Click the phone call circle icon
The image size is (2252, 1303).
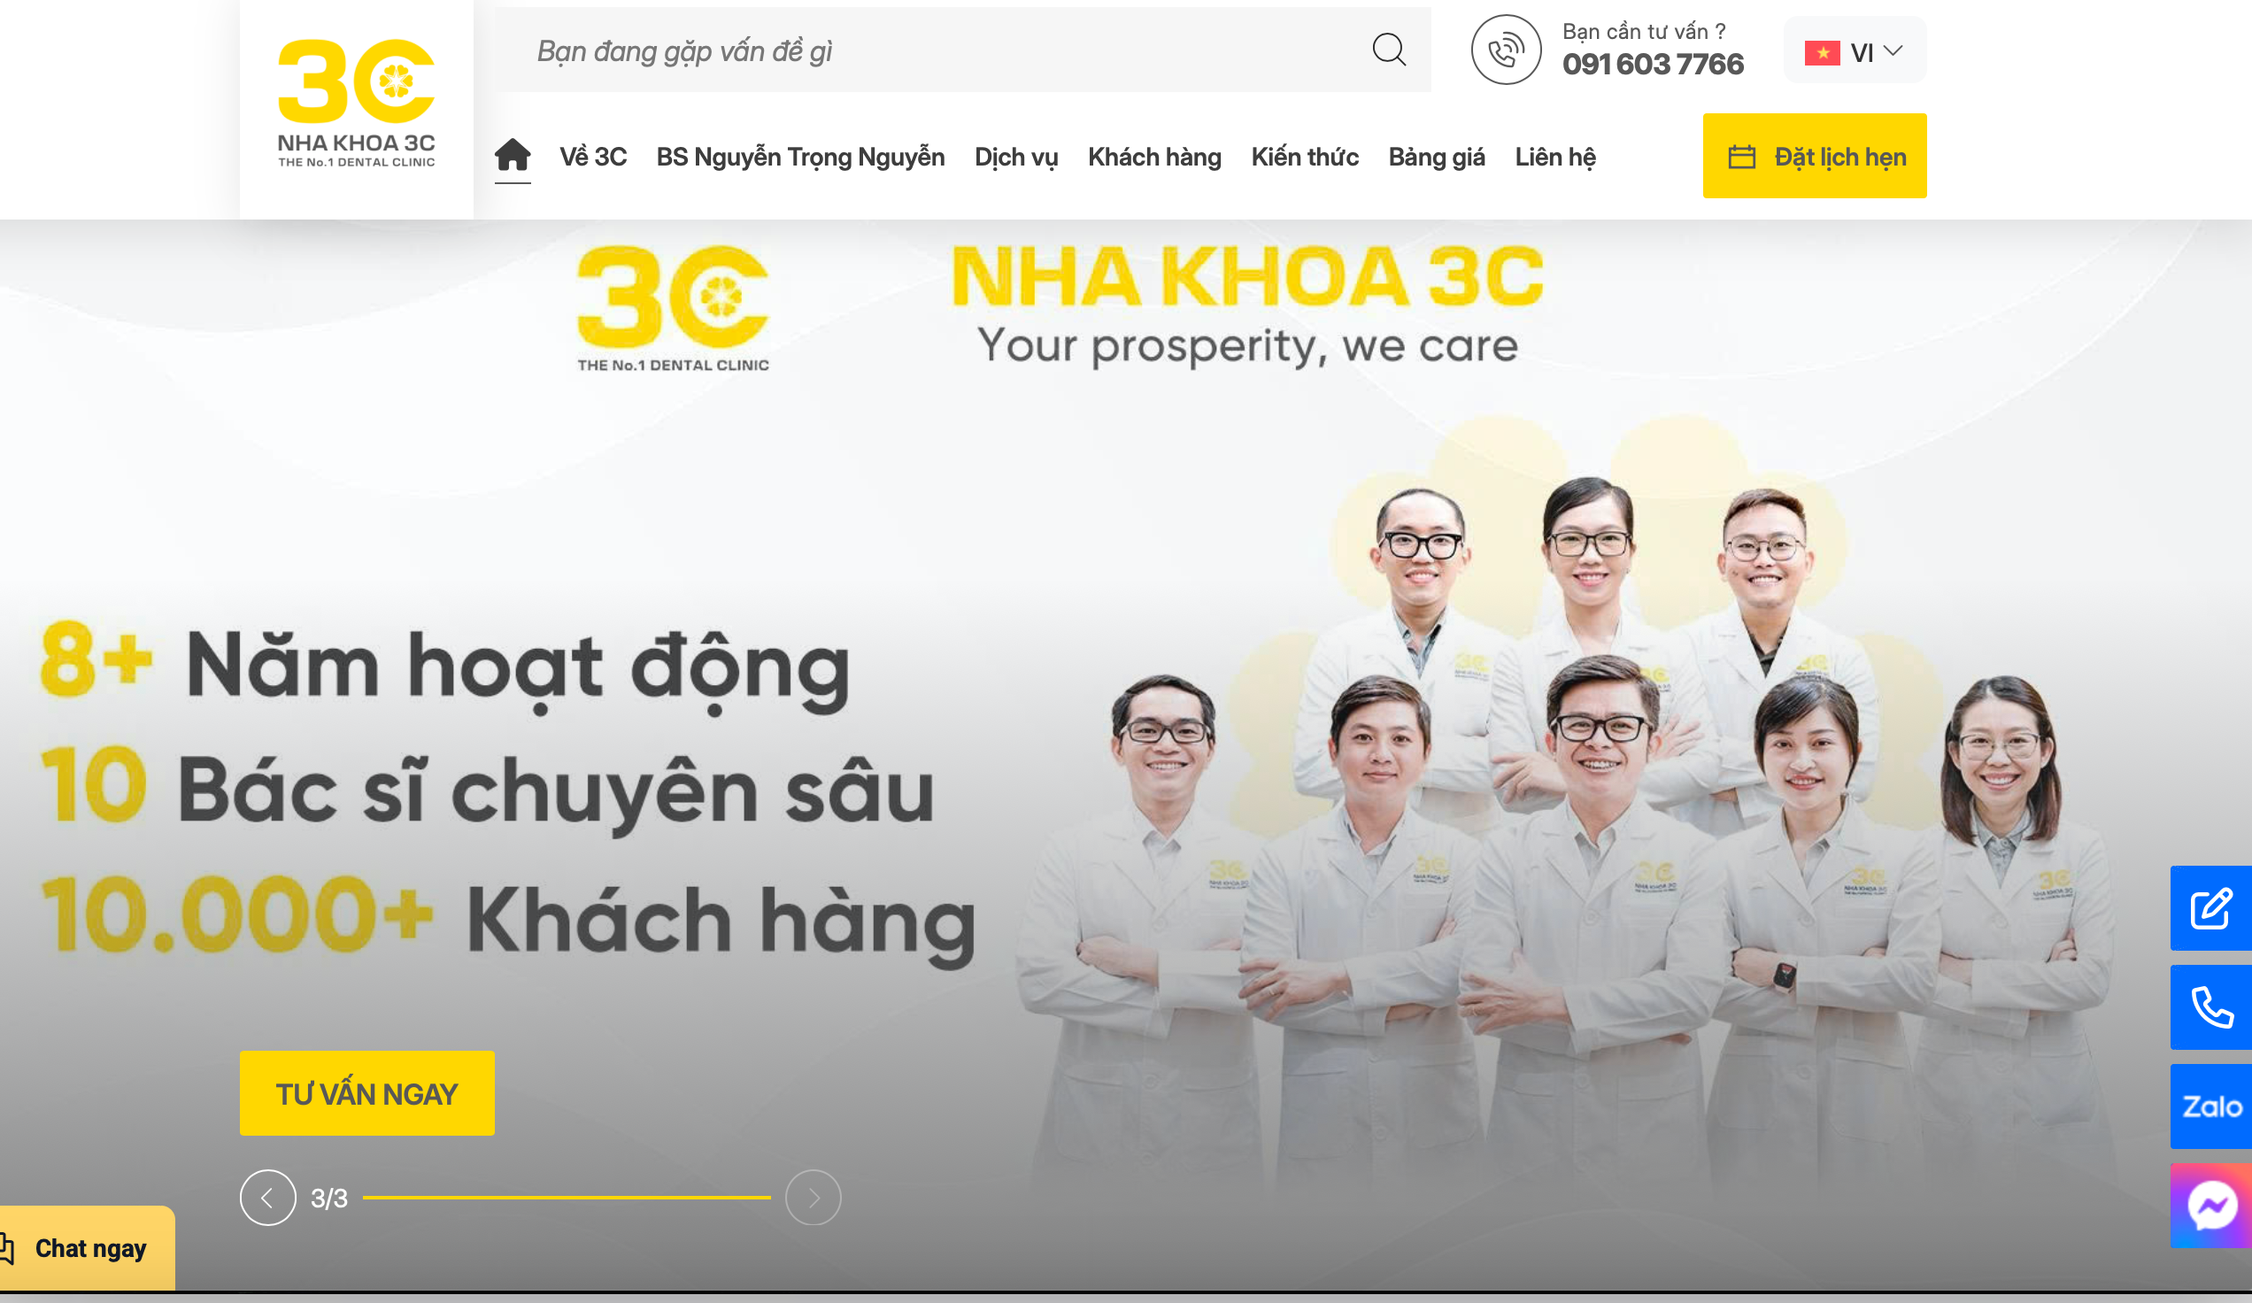click(x=1506, y=50)
